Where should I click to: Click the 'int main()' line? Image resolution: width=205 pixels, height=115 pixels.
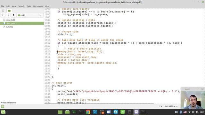point(59,86)
